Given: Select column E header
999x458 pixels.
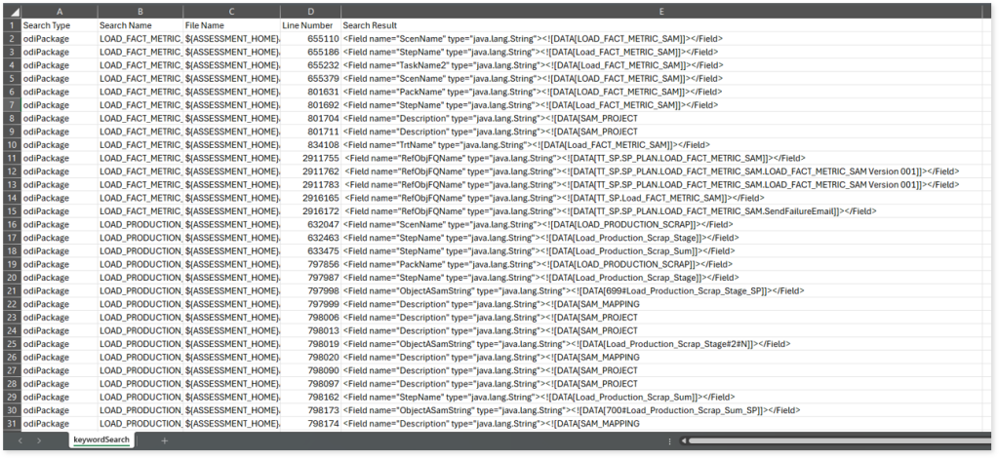Looking at the screenshot, I should [x=661, y=11].
